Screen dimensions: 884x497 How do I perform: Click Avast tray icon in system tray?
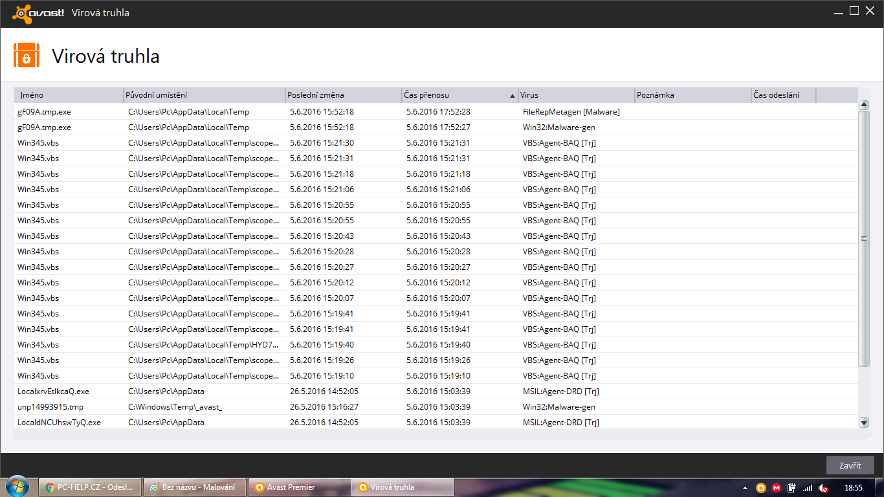pyautogui.click(x=762, y=487)
